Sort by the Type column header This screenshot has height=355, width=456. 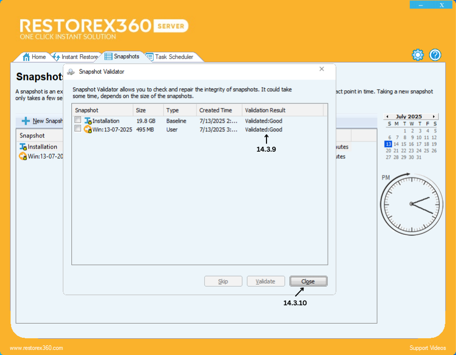point(180,110)
